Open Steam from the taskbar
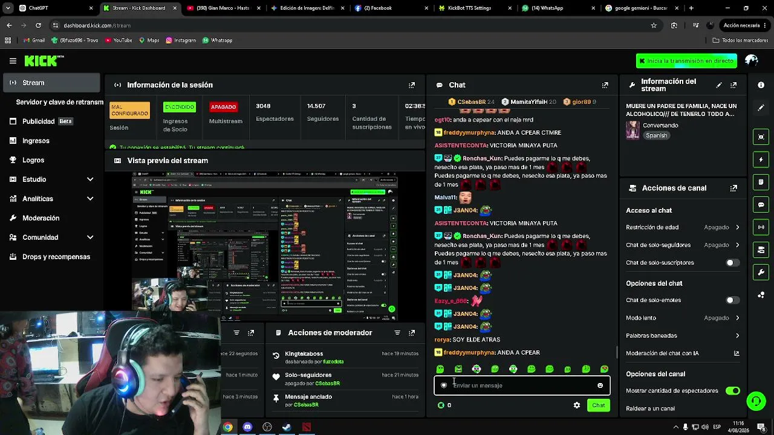 click(x=287, y=427)
